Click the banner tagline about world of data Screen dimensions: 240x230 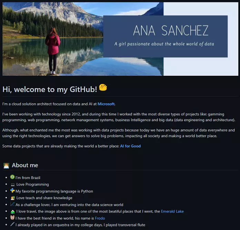pyautogui.click(x=164, y=44)
